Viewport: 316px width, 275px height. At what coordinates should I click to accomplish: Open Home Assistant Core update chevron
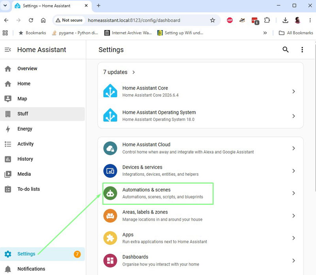pos(293,91)
